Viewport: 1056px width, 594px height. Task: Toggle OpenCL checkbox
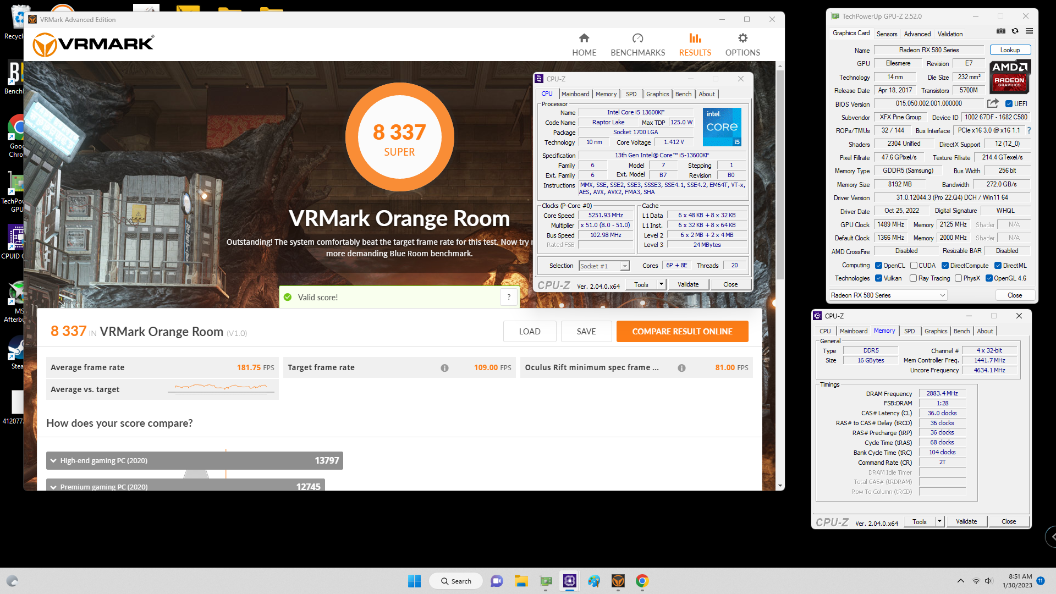coord(878,266)
